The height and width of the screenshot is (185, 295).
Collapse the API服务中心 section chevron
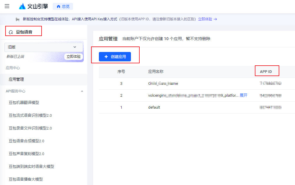(x=82, y=91)
